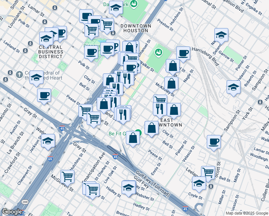
Task: Click the 'Harrisburg Blvd' street label
Action: pos(205,57)
